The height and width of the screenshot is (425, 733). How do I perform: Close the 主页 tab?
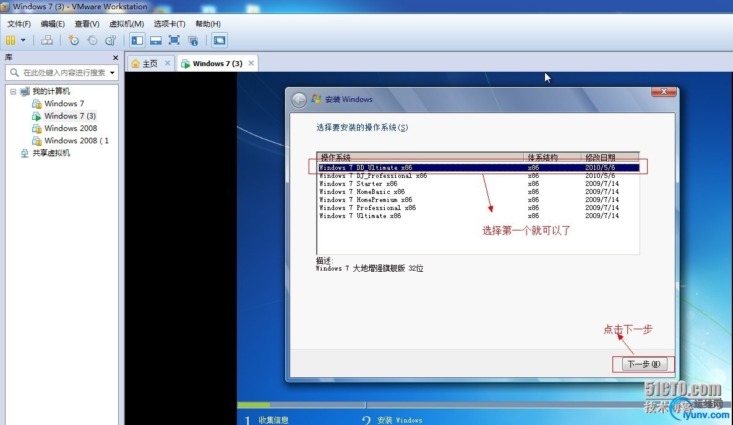(x=168, y=63)
